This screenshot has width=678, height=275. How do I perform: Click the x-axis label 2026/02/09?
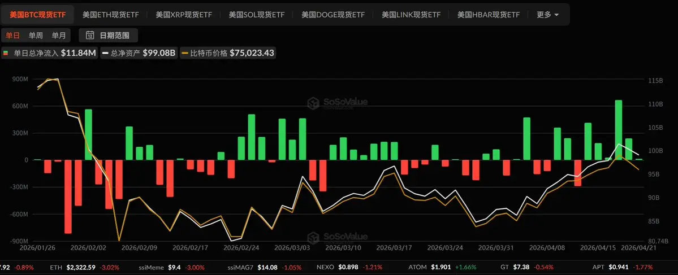tap(139, 248)
